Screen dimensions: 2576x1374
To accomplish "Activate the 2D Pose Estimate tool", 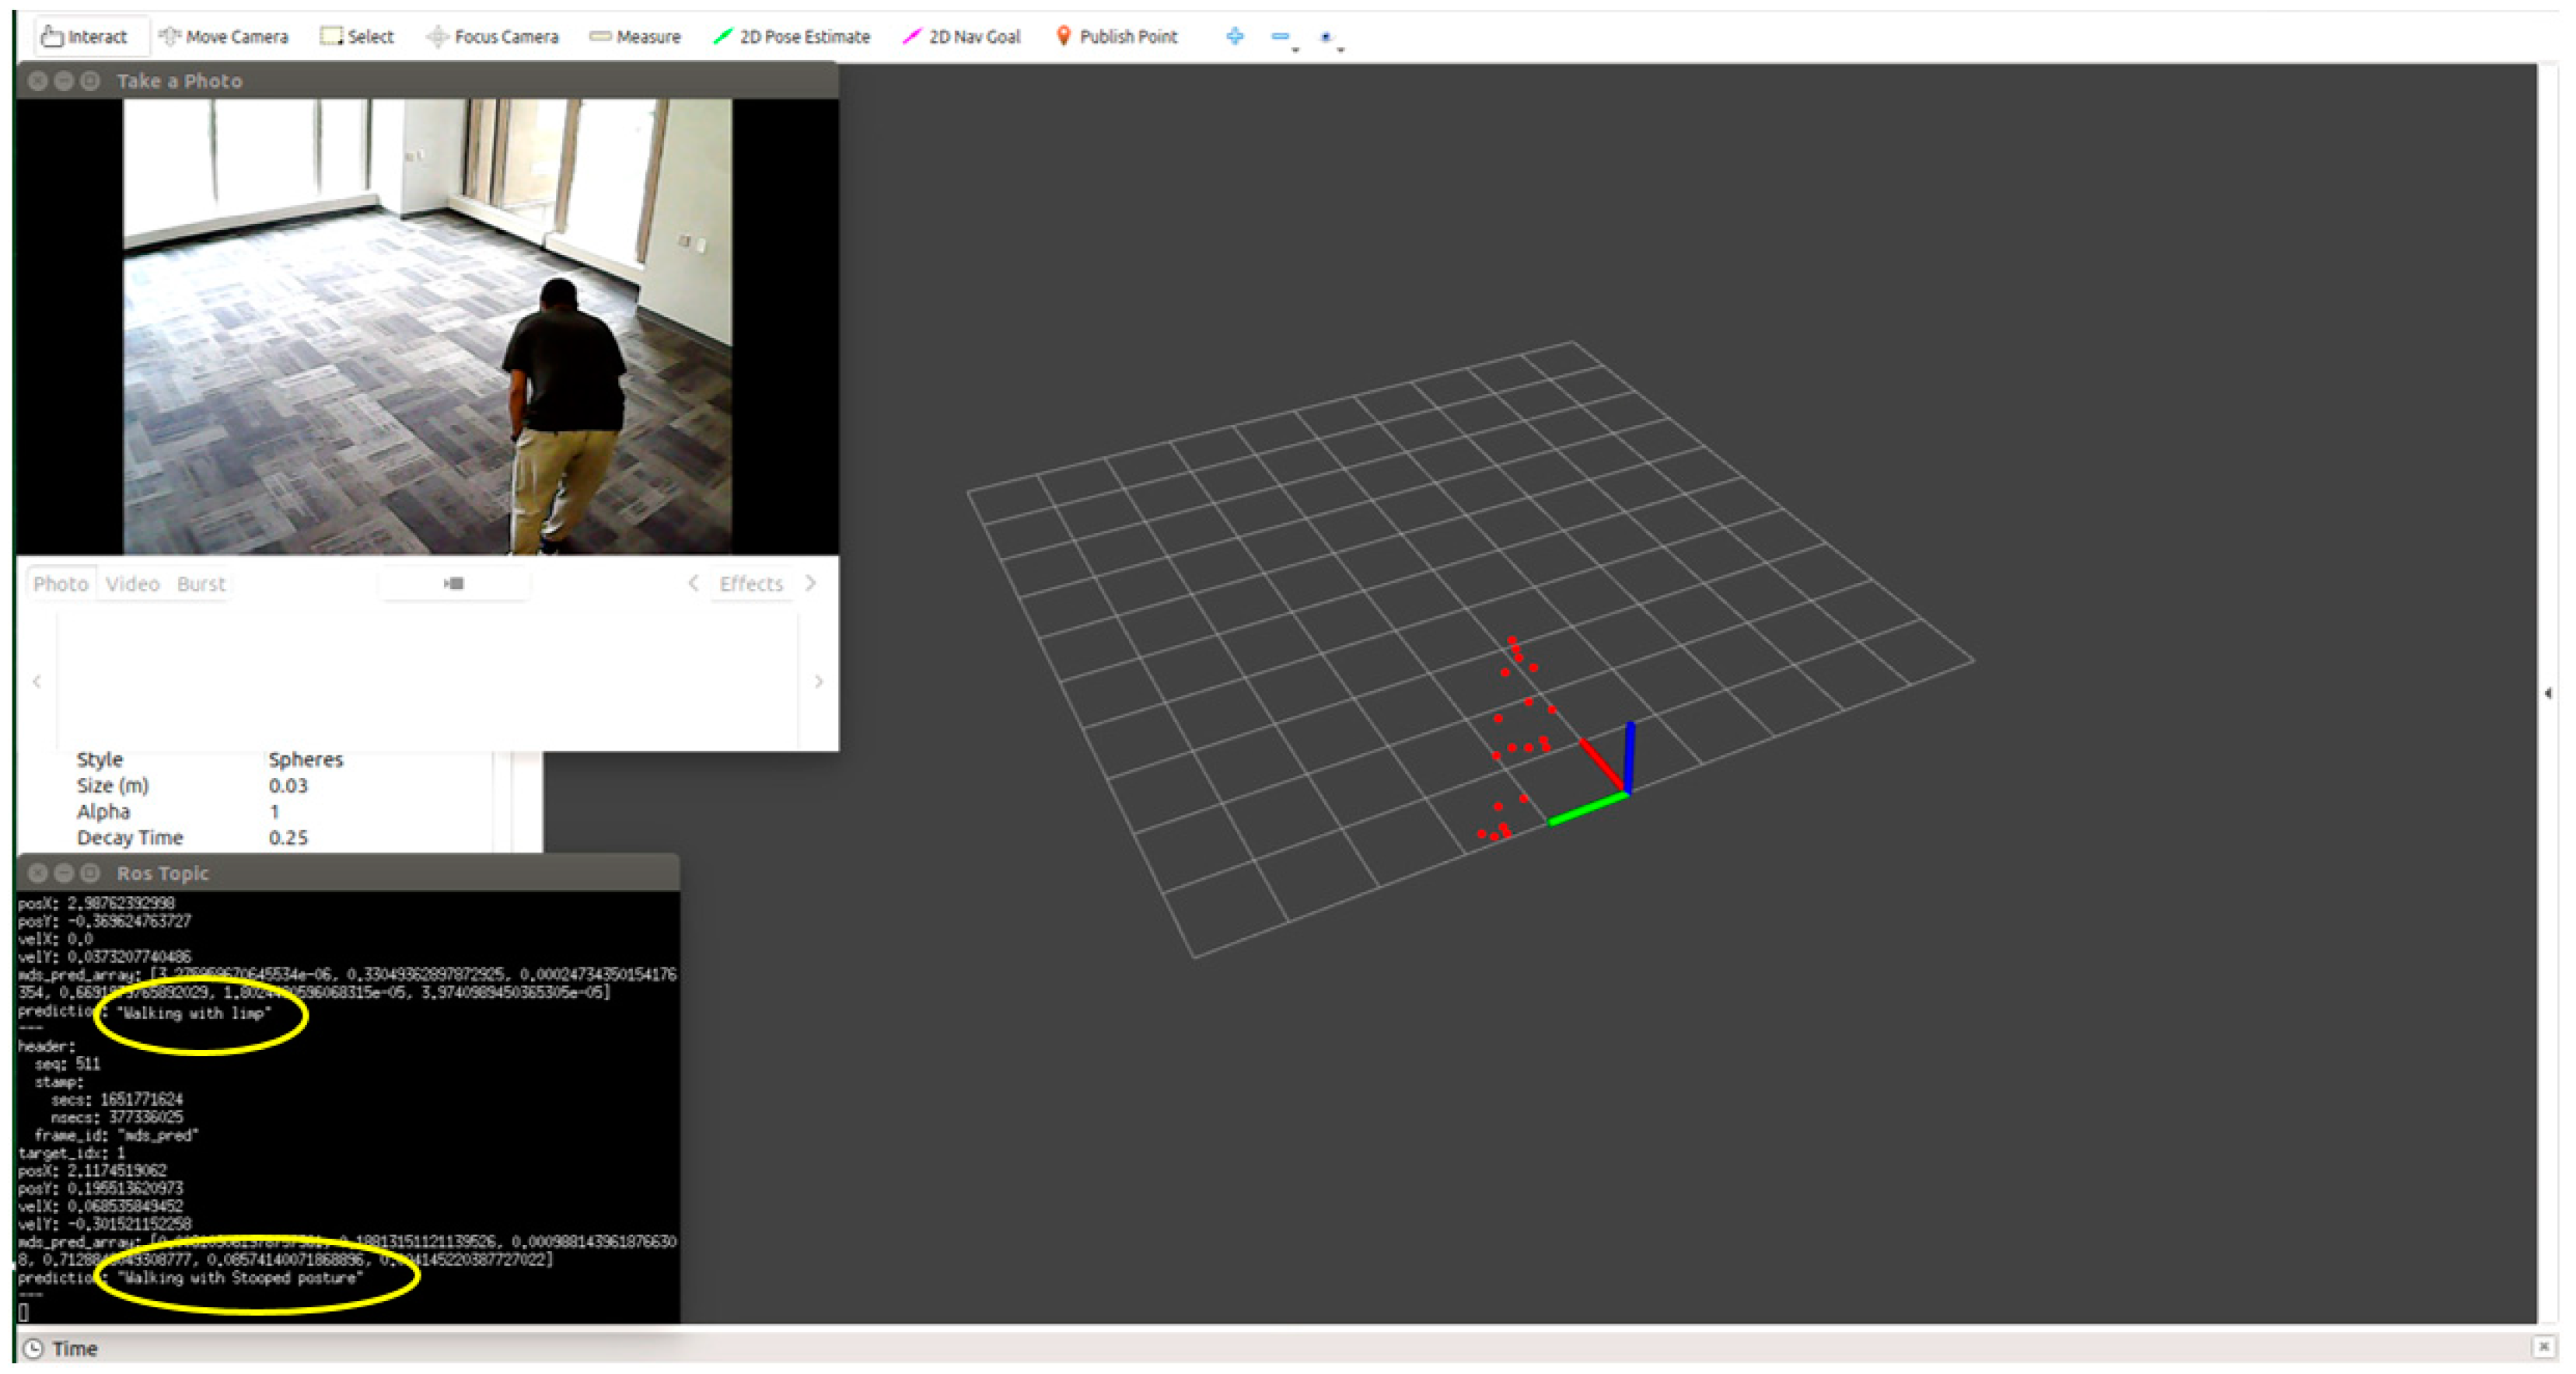I will pos(792,37).
